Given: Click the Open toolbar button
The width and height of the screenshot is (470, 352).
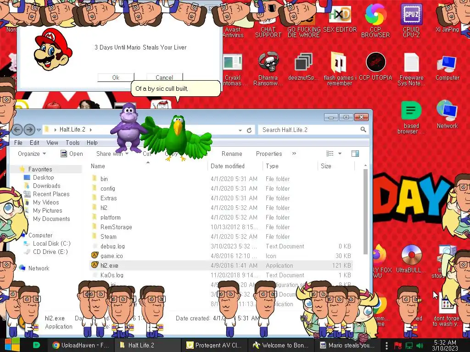Looking at the screenshot, I should pyautogui.click(x=72, y=154).
